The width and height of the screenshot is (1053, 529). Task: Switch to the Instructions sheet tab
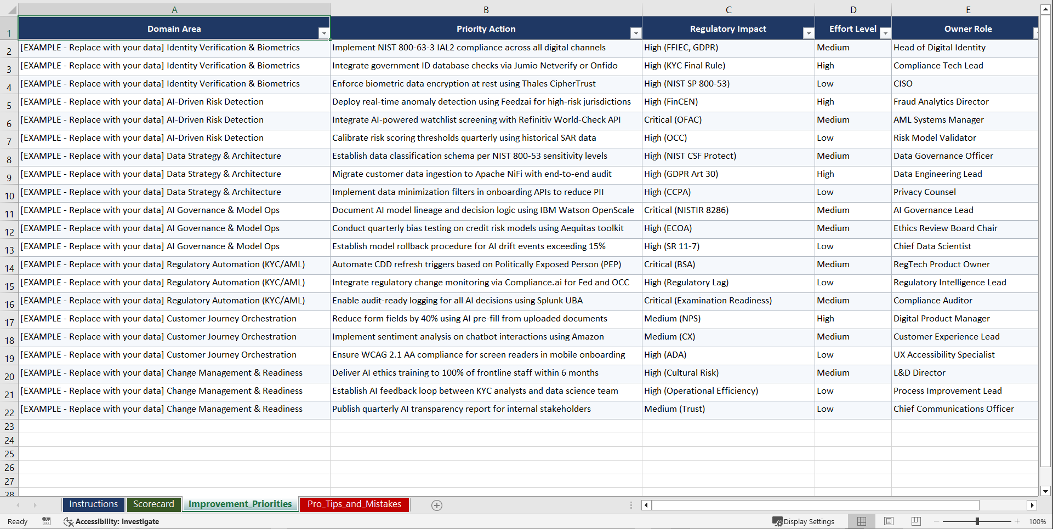tap(93, 504)
